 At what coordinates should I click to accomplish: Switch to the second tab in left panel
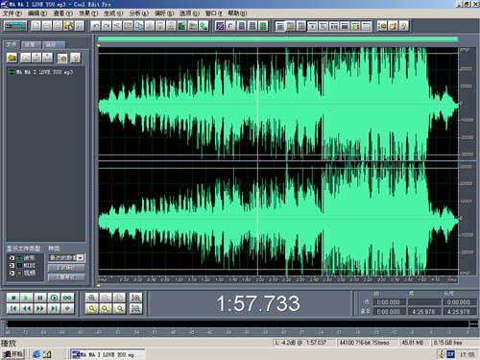[x=31, y=44]
